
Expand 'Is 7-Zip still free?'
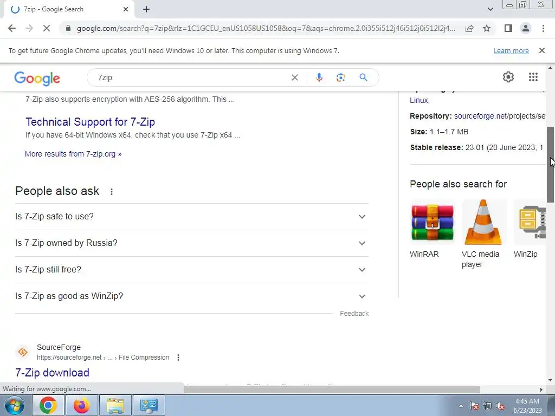click(191, 270)
